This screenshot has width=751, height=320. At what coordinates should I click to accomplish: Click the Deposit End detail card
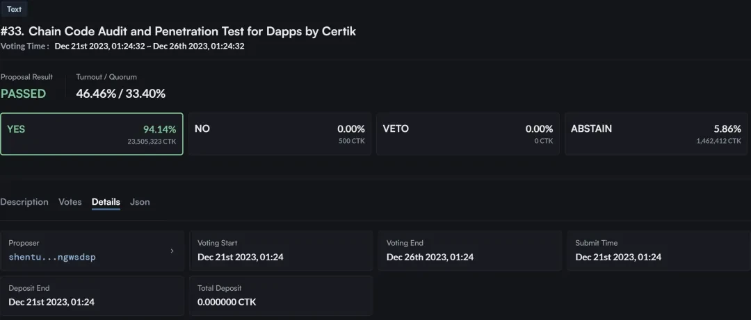click(92, 296)
